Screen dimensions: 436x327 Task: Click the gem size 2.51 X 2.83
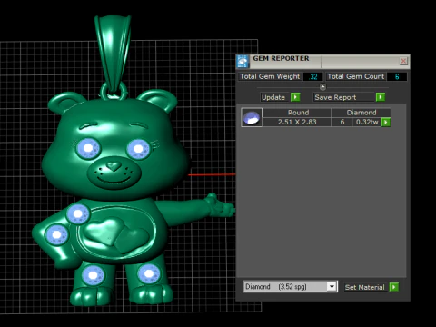pos(297,122)
